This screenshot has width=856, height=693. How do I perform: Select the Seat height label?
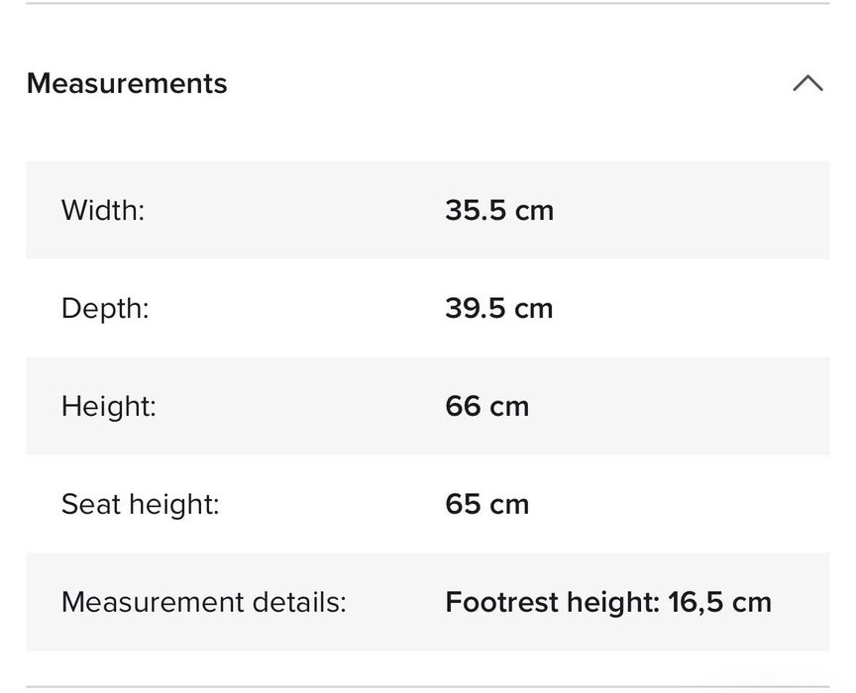pos(140,504)
